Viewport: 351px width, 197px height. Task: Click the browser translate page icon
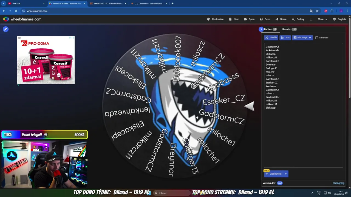click(312, 11)
